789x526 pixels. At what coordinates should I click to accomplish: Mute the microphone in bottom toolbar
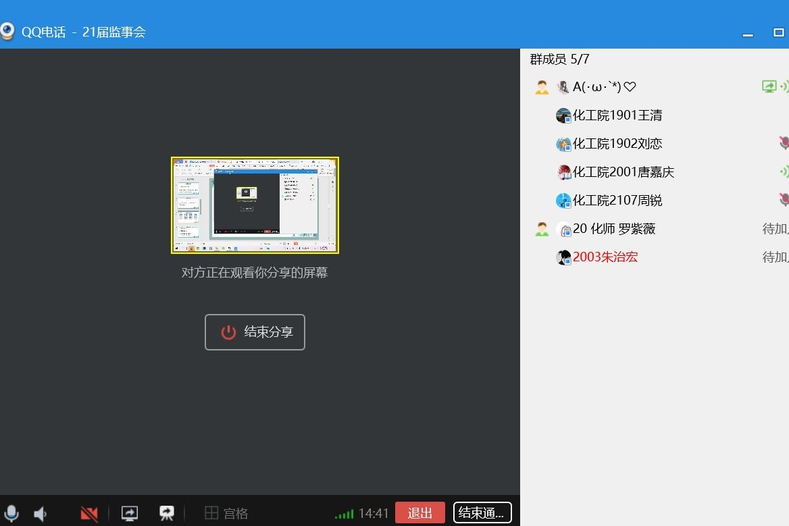[11, 513]
